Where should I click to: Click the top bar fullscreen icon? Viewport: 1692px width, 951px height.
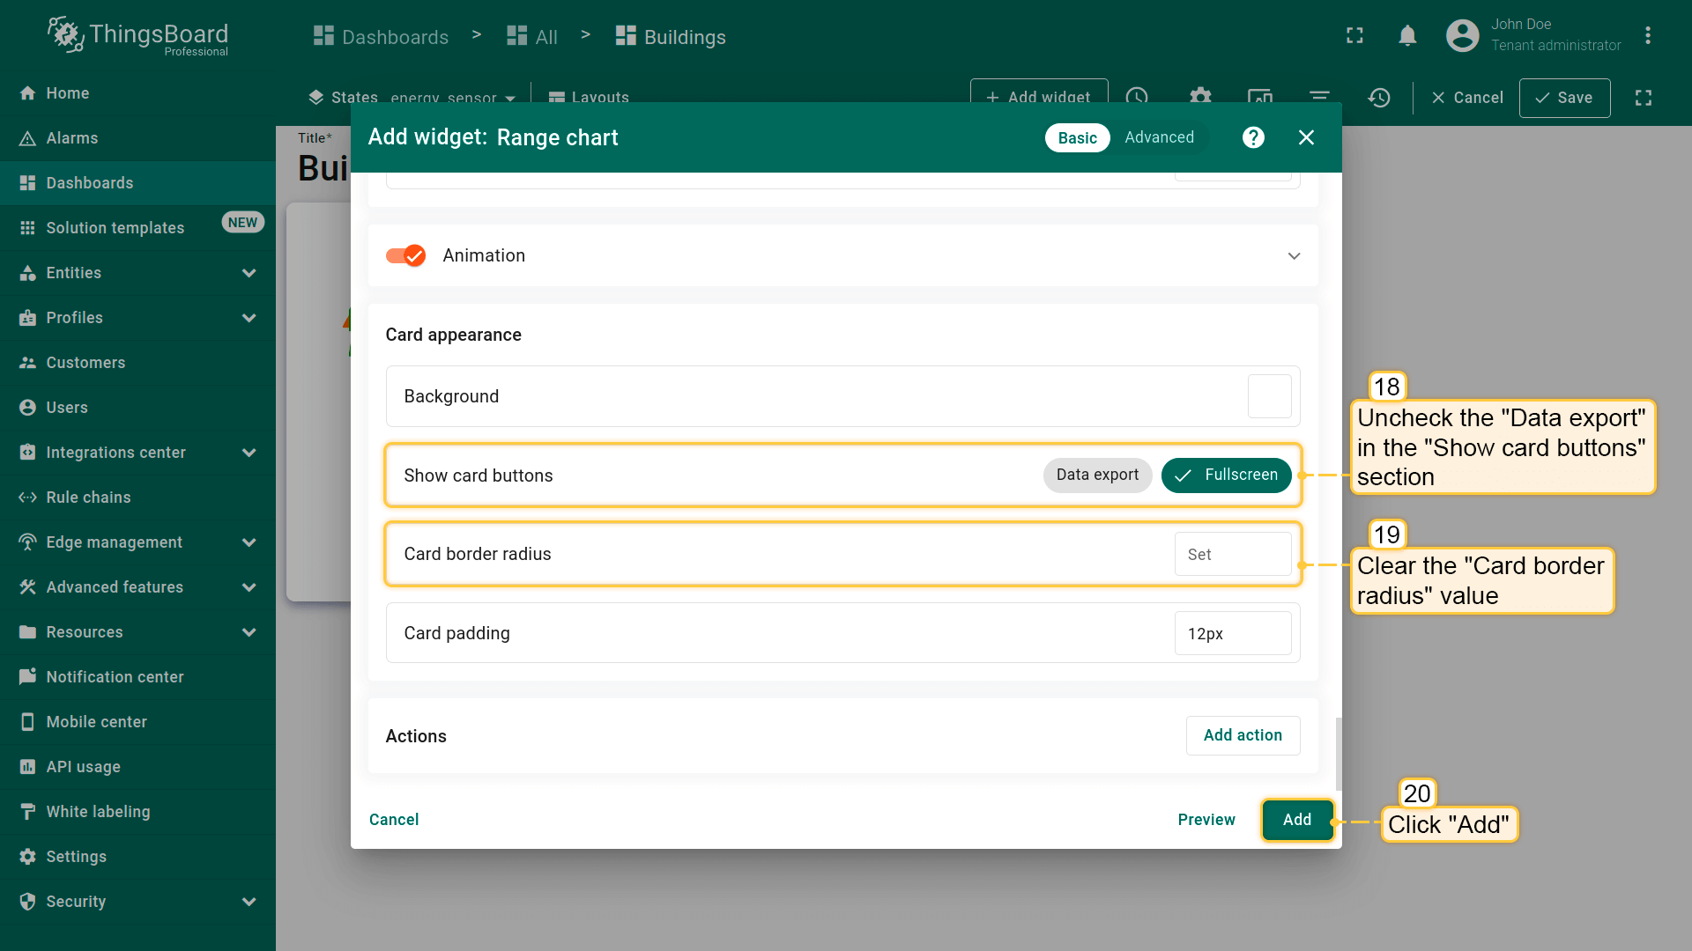click(x=1354, y=36)
